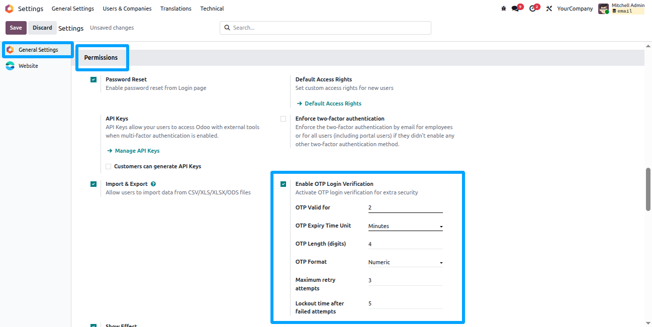The height and width of the screenshot is (327, 652).
Task: Open the Mitchell Admin user menu
Action: [x=621, y=9]
